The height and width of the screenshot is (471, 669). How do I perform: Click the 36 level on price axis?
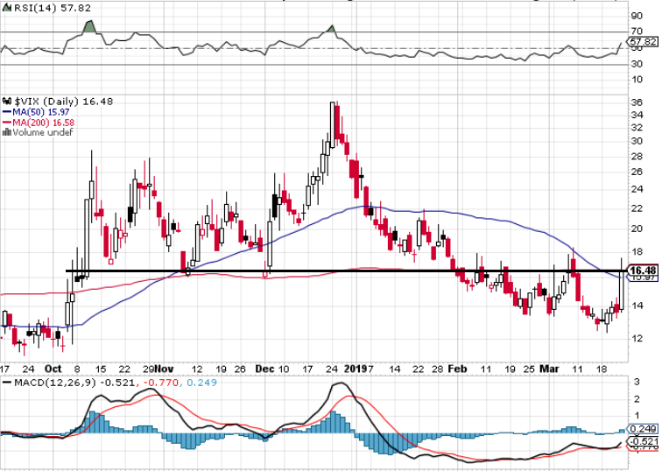(637, 102)
